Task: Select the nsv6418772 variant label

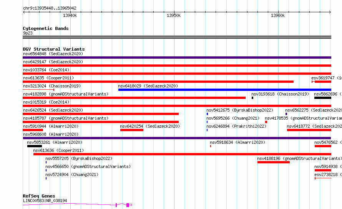Action: pyautogui.click(x=314, y=126)
